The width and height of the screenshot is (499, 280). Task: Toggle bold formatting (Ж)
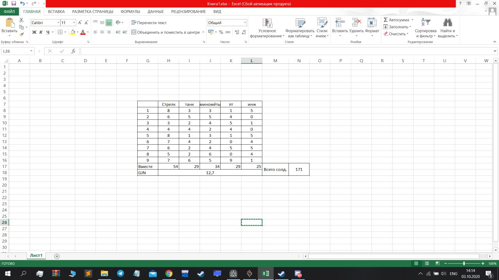pos(34,32)
